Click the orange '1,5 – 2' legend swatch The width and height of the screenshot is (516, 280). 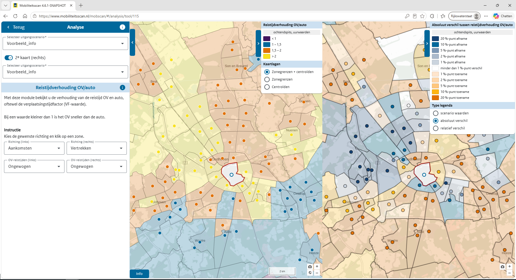coord(267,50)
